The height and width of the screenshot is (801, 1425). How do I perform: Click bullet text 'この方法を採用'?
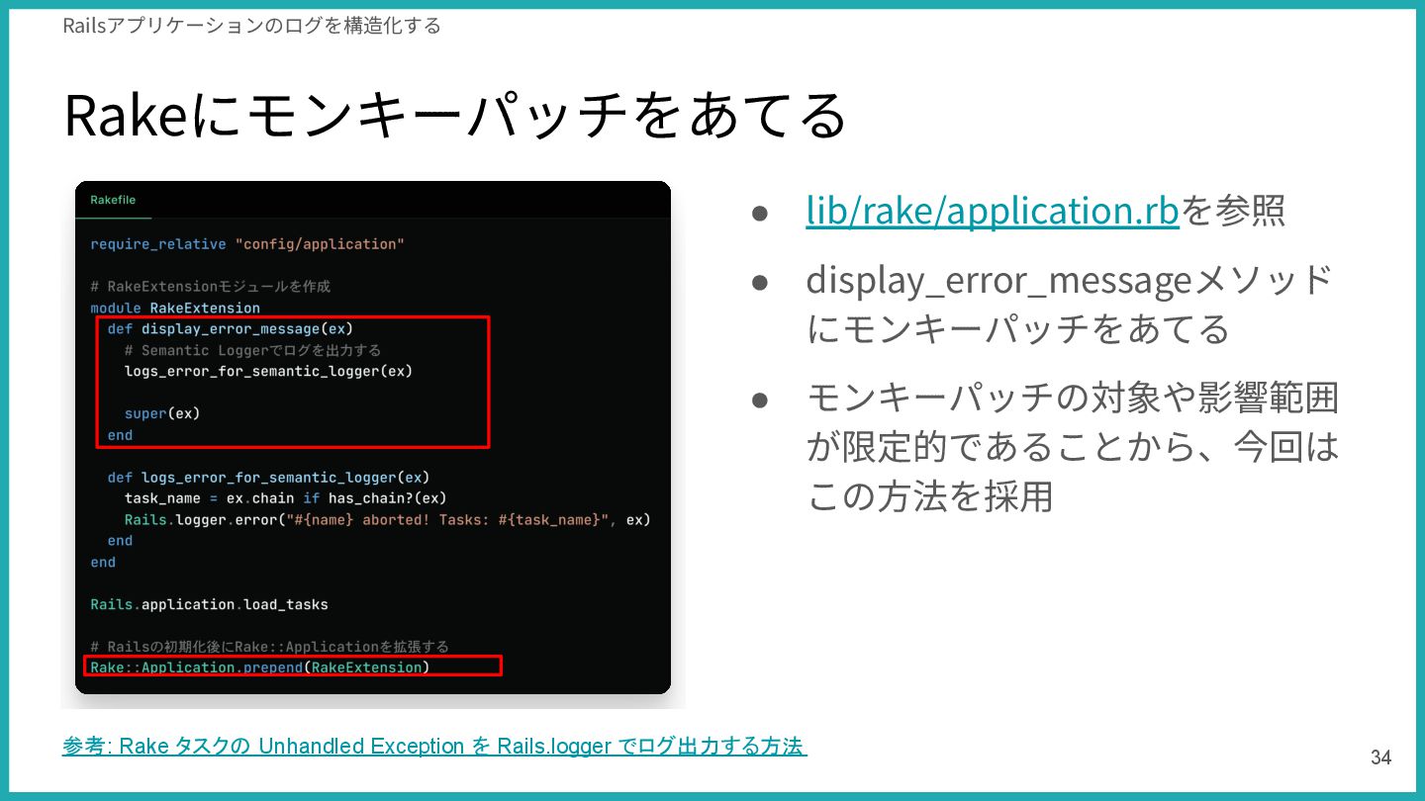click(929, 496)
